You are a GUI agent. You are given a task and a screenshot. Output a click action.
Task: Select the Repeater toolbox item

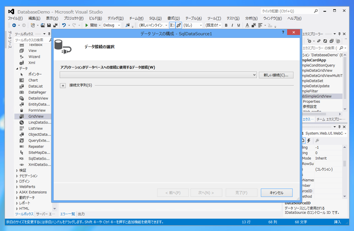[33, 147]
